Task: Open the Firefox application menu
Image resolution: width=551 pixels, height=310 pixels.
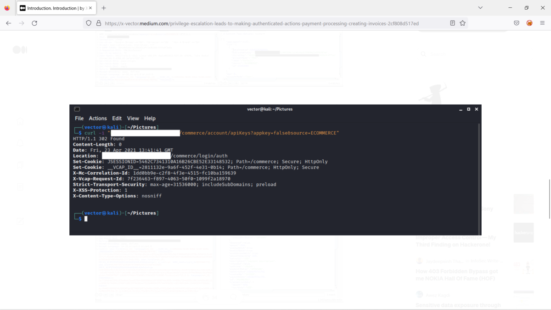Action: click(x=542, y=23)
